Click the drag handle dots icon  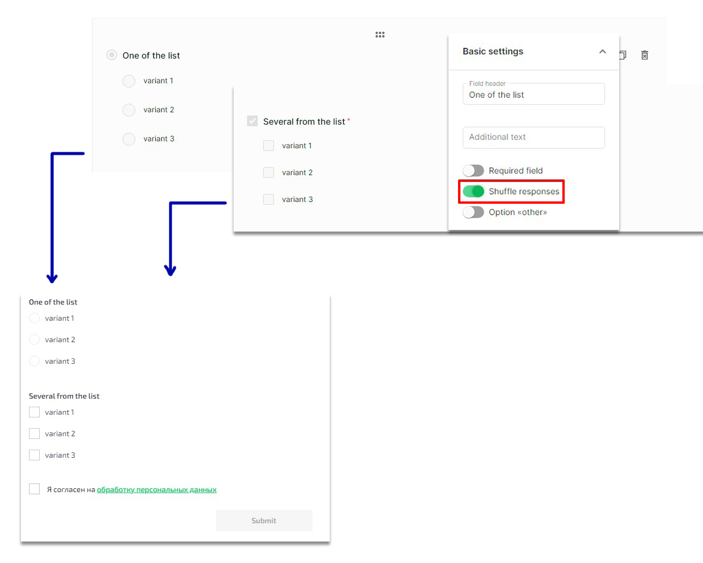click(x=380, y=34)
